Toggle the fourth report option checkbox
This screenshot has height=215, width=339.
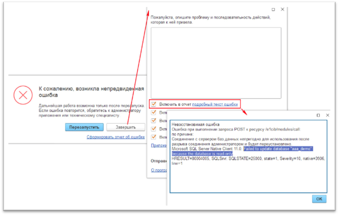pos(154,129)
